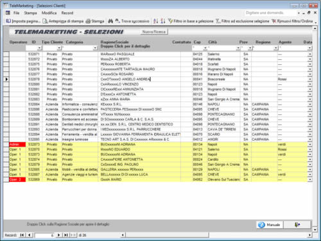Screen dimensions: 321x241
Task: Expand the ID filter dropdown
Action: click(x=39, y=48)
